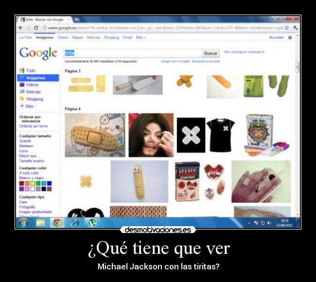This screenshot has height=282, width=316.
Task: Click Mapas top navigation link
Action: click(x=78, y=37)
